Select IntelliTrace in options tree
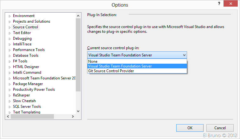Image resolution: width=240 pixels, height=139 pixels. tap(22, 44)
